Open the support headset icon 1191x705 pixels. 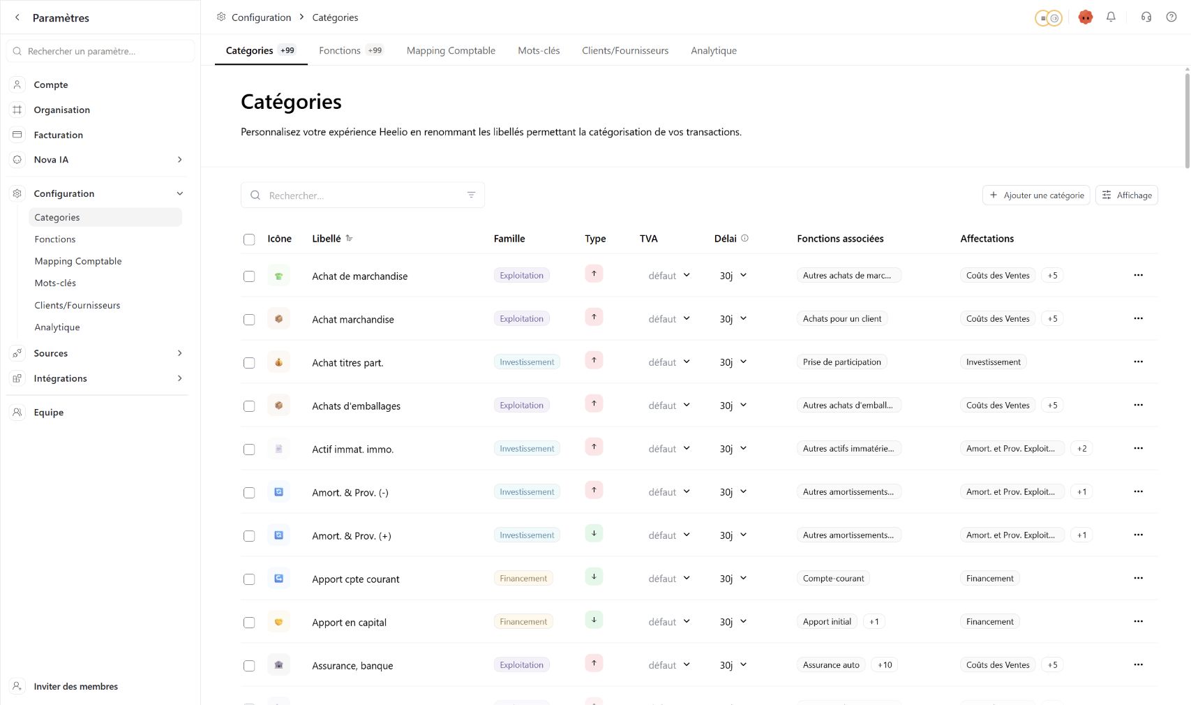tap(1146, 17)
